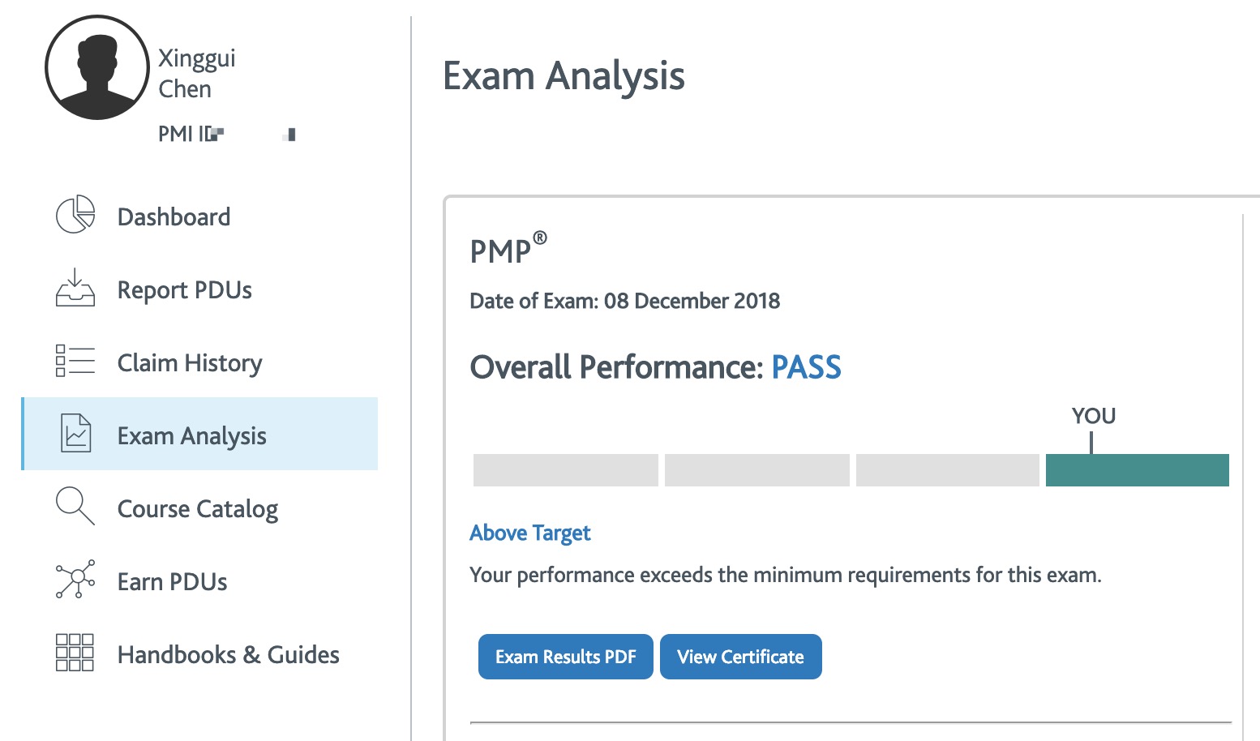Viewport: 1260px width, 741px height.
Task: Click the Above Target link
Action: 530,533
